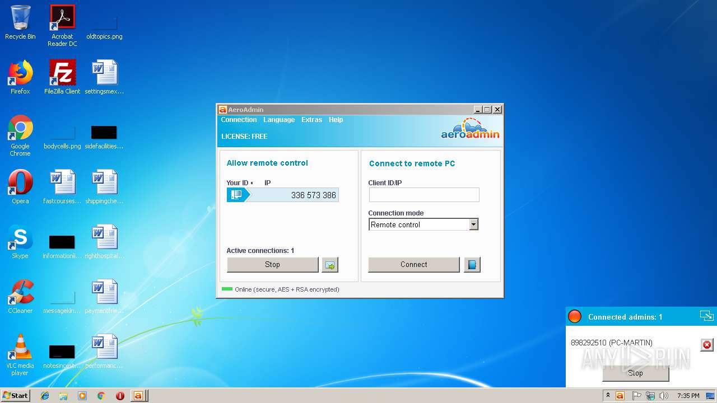Click the ID number 336 573 386
The width and height of the screenshot is (717, 403).
pyautogui.click(x=314, y=195)
